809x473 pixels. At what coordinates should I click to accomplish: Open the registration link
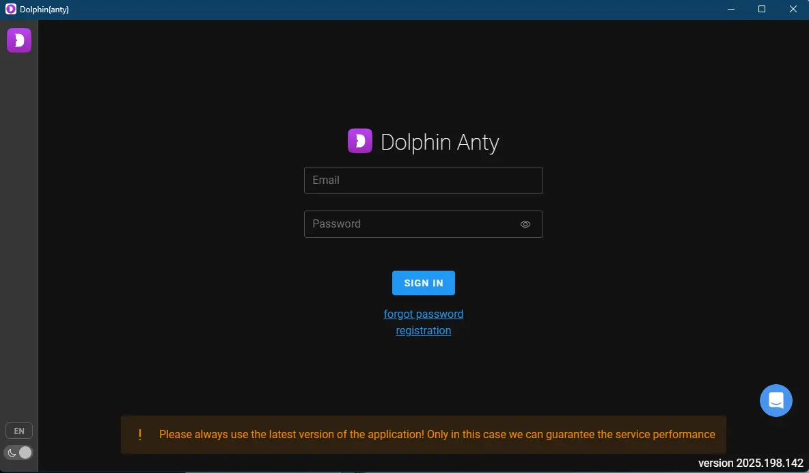(423, 330)
